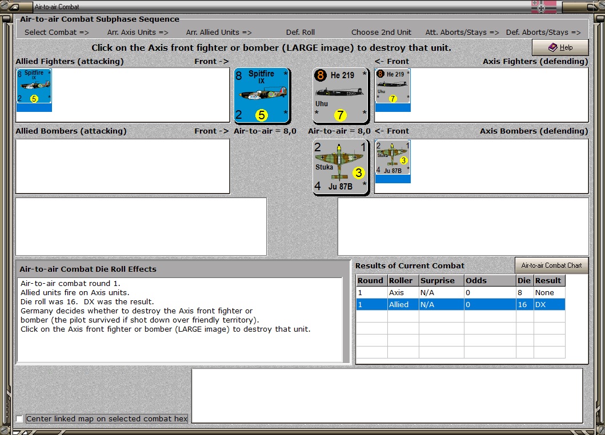Click the German flag icon in title bar
This screenshot has height=435, width=605.
(543, 6)
